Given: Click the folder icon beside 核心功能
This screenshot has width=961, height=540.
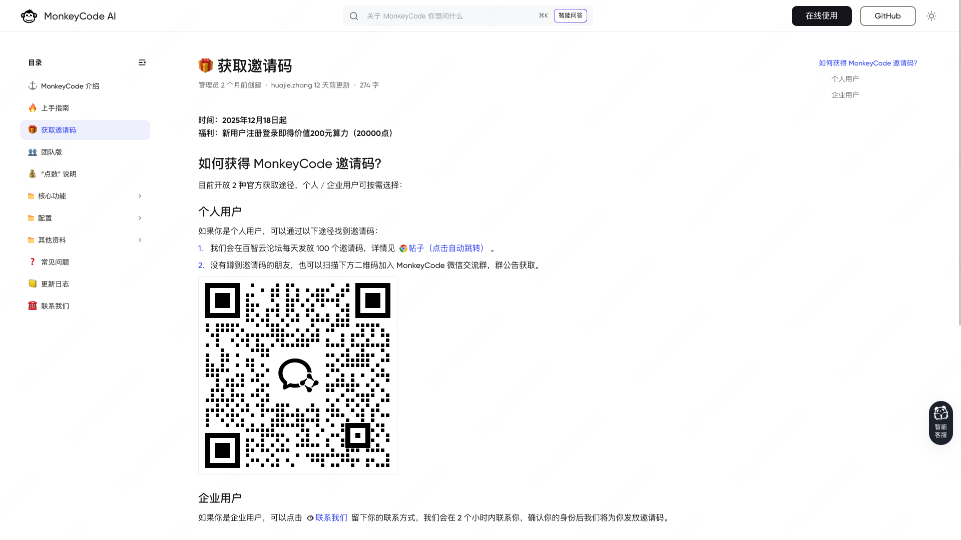Looking at the screenshot, I should [x=31, y=196].
